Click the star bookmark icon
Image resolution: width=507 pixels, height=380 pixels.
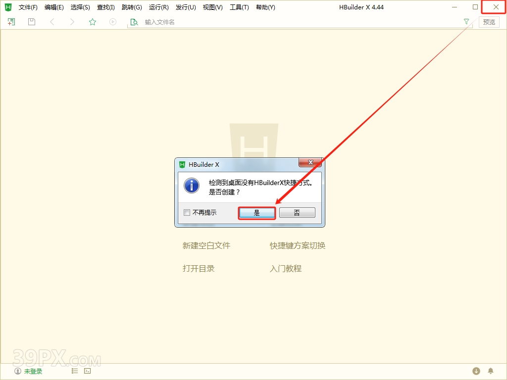click(93, 22)
